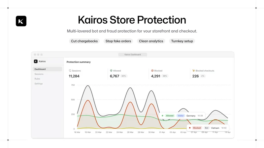The height and width of the screenshot is (148, 264).
Task: Click the 226 blocked checkouts value
Action: (x=195, y=76)
